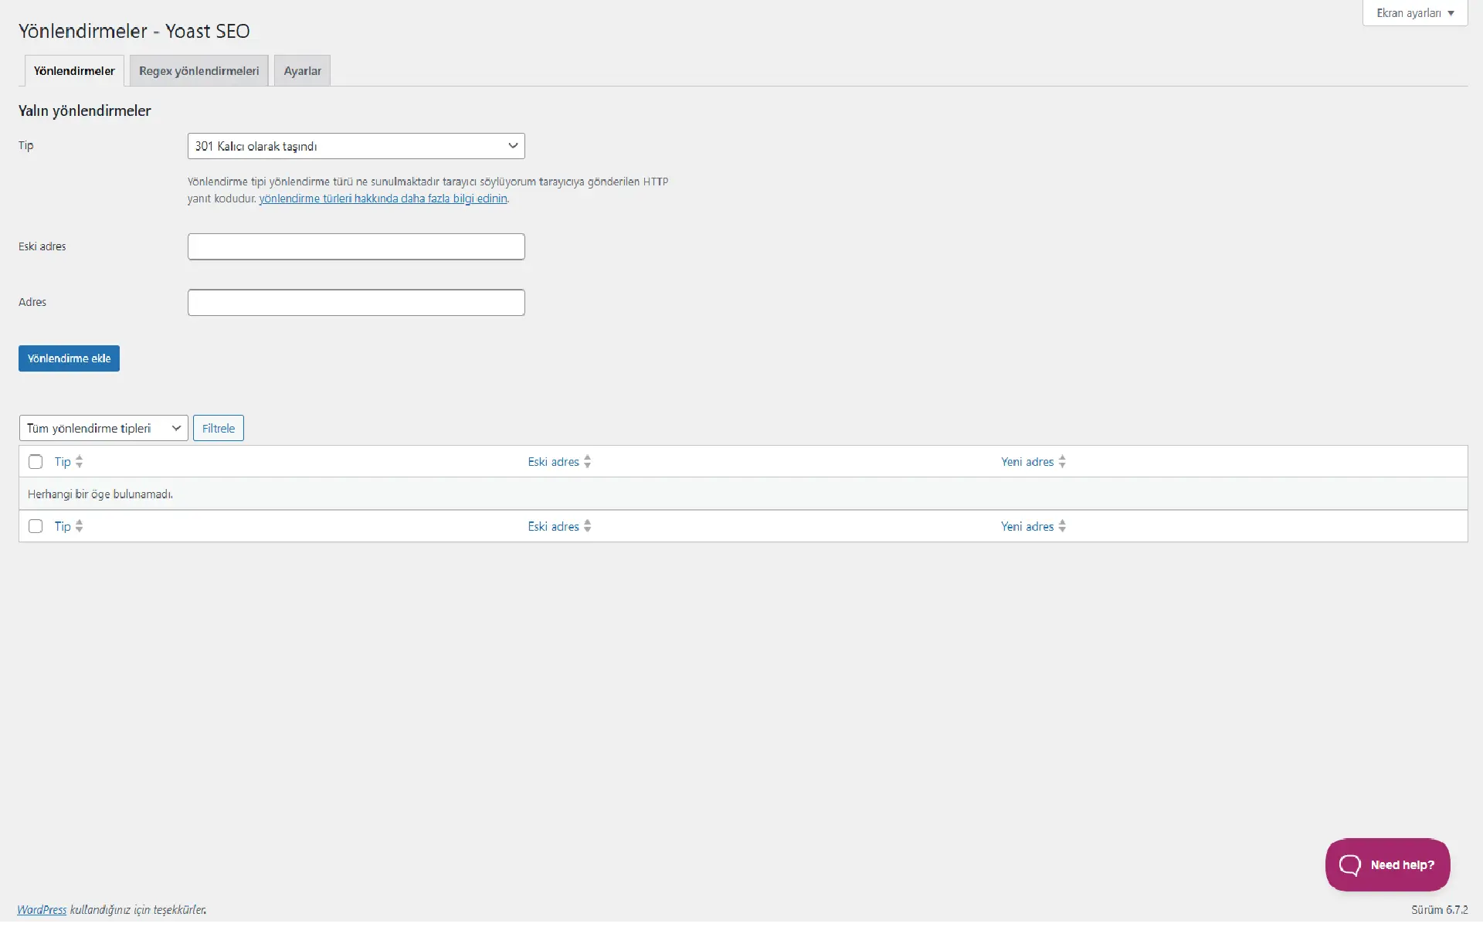Click the WordPress footer link
1483x927 pixels.
point(42,910)
